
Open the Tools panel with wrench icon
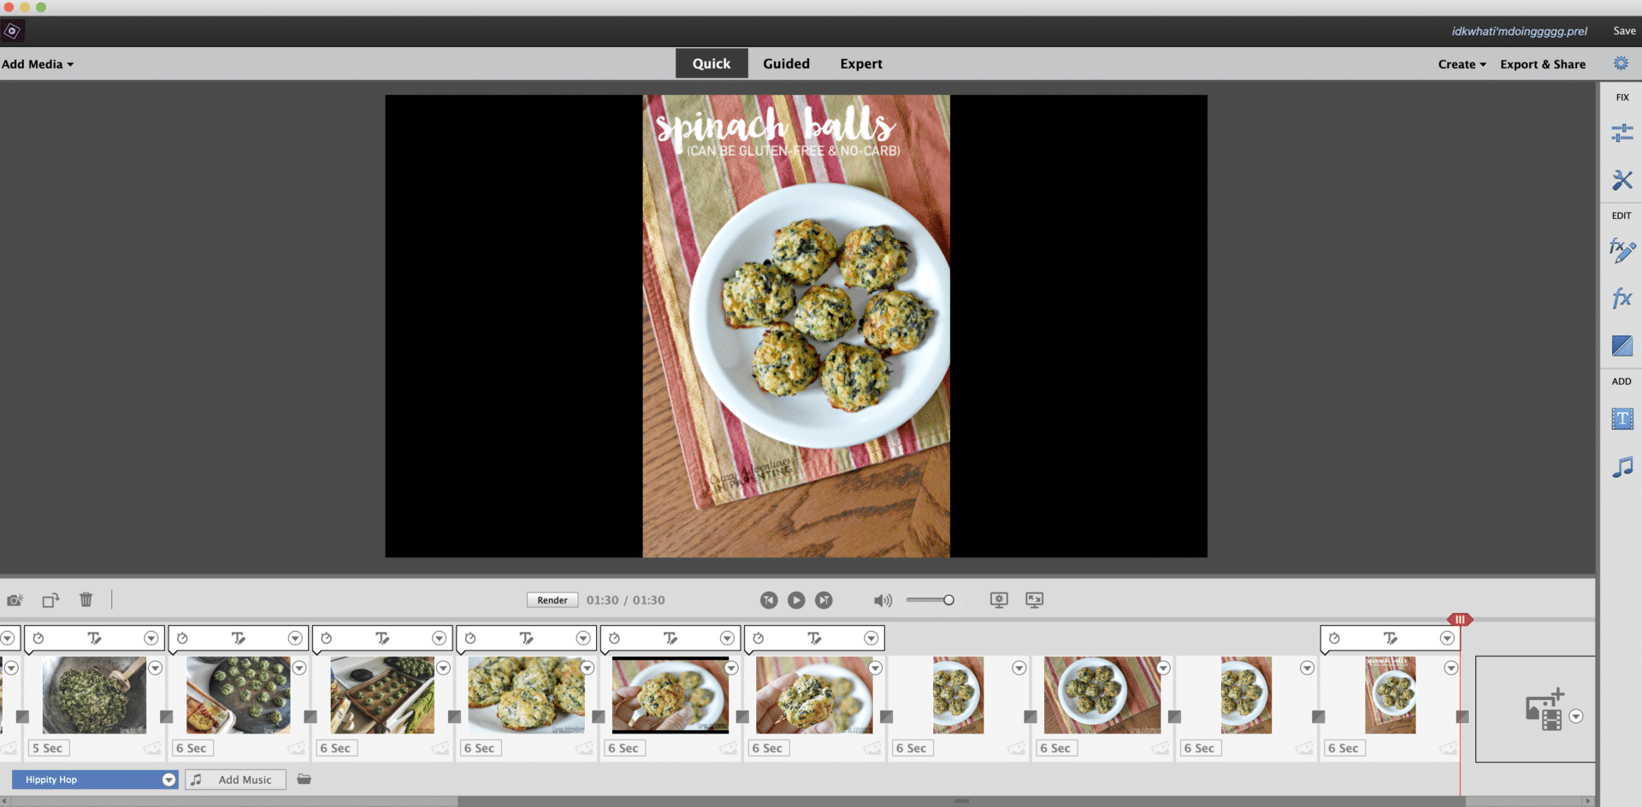click(x=1621, y=180)
